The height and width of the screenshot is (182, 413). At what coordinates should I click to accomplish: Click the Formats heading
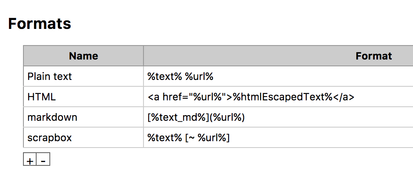(x=40, y=24)
